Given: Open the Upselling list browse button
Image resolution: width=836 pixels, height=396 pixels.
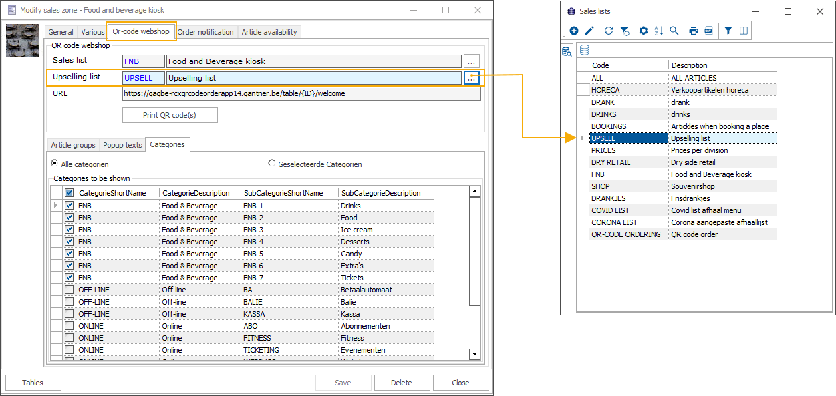Looking at the screenshot, I should 472,79.
